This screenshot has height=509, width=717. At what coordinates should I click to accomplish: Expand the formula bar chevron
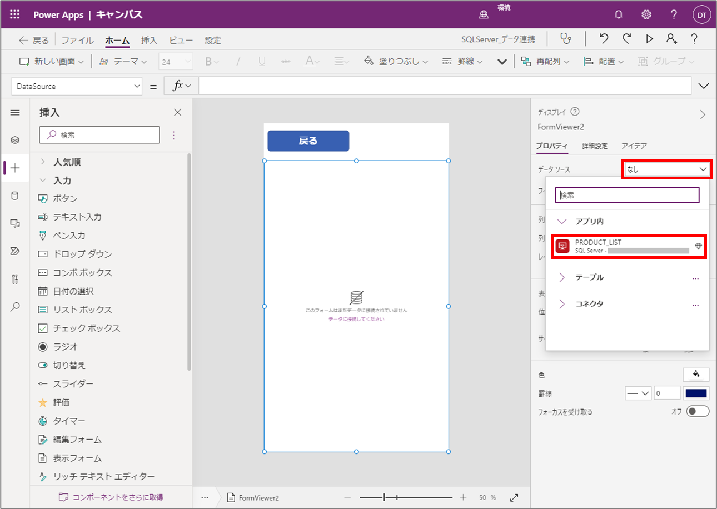[x=703, y=86]
